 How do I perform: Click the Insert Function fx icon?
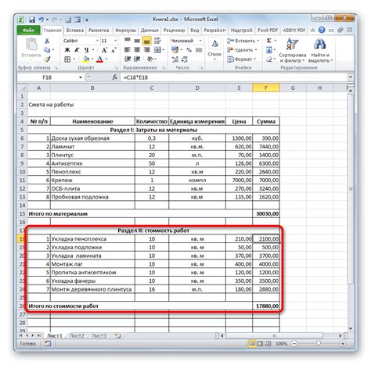click(x=115, y=77)
